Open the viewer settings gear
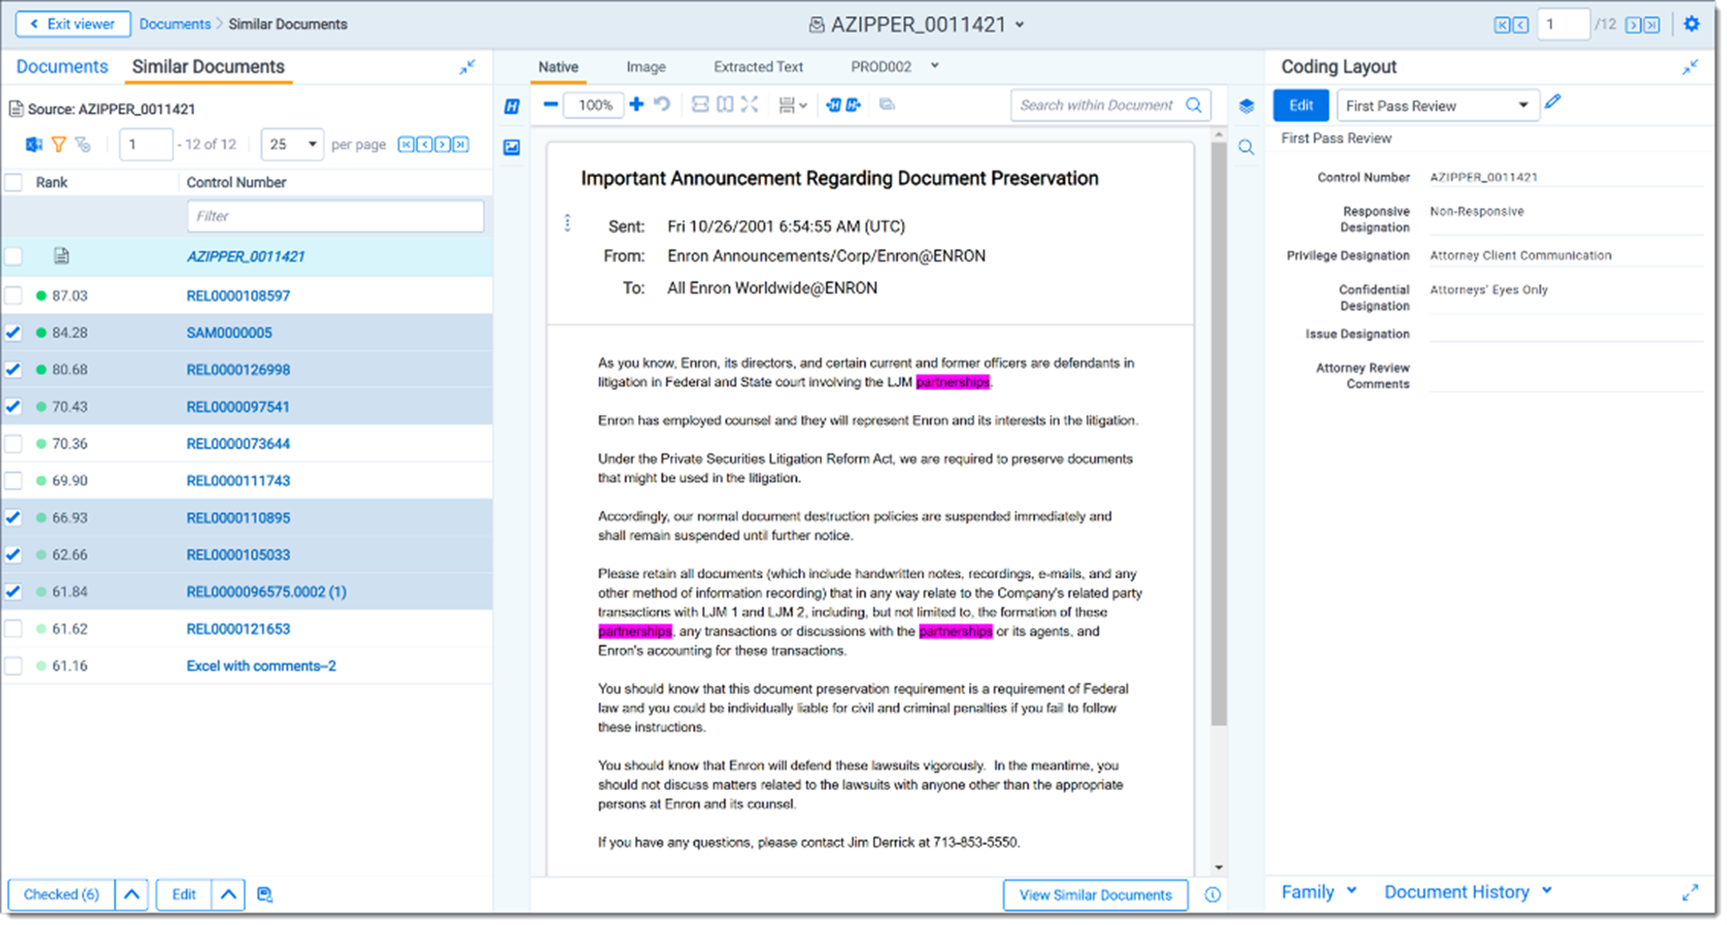 (1691, 24)
